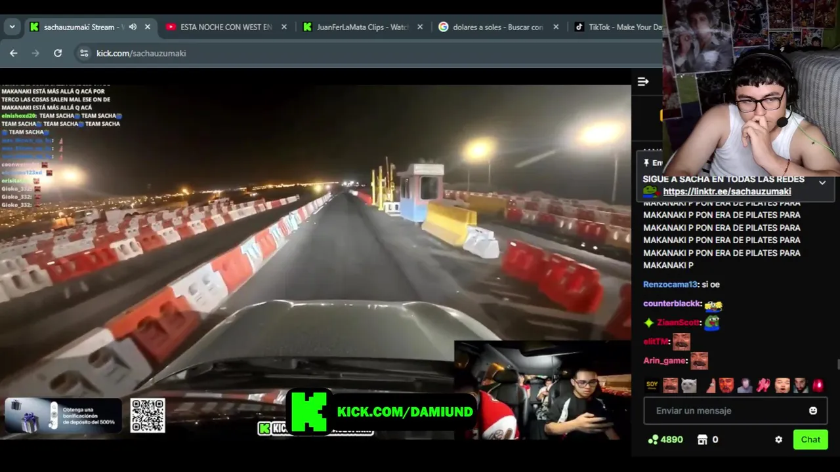The image size is (840, 472).
Task: Switch to dolares a soles Google tab
Action: click(498, 27)
